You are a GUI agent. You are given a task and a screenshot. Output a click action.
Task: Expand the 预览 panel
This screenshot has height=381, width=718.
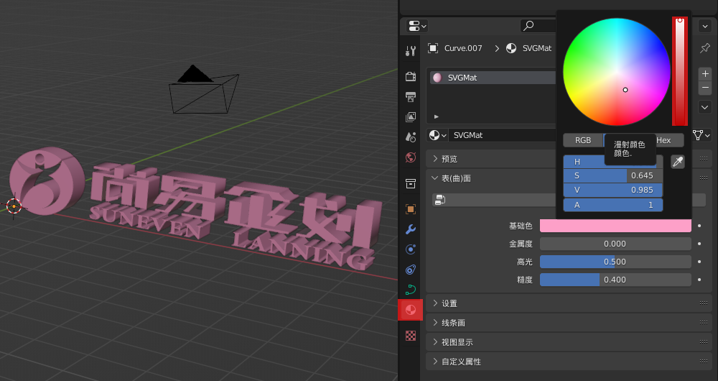click(449, 159)
